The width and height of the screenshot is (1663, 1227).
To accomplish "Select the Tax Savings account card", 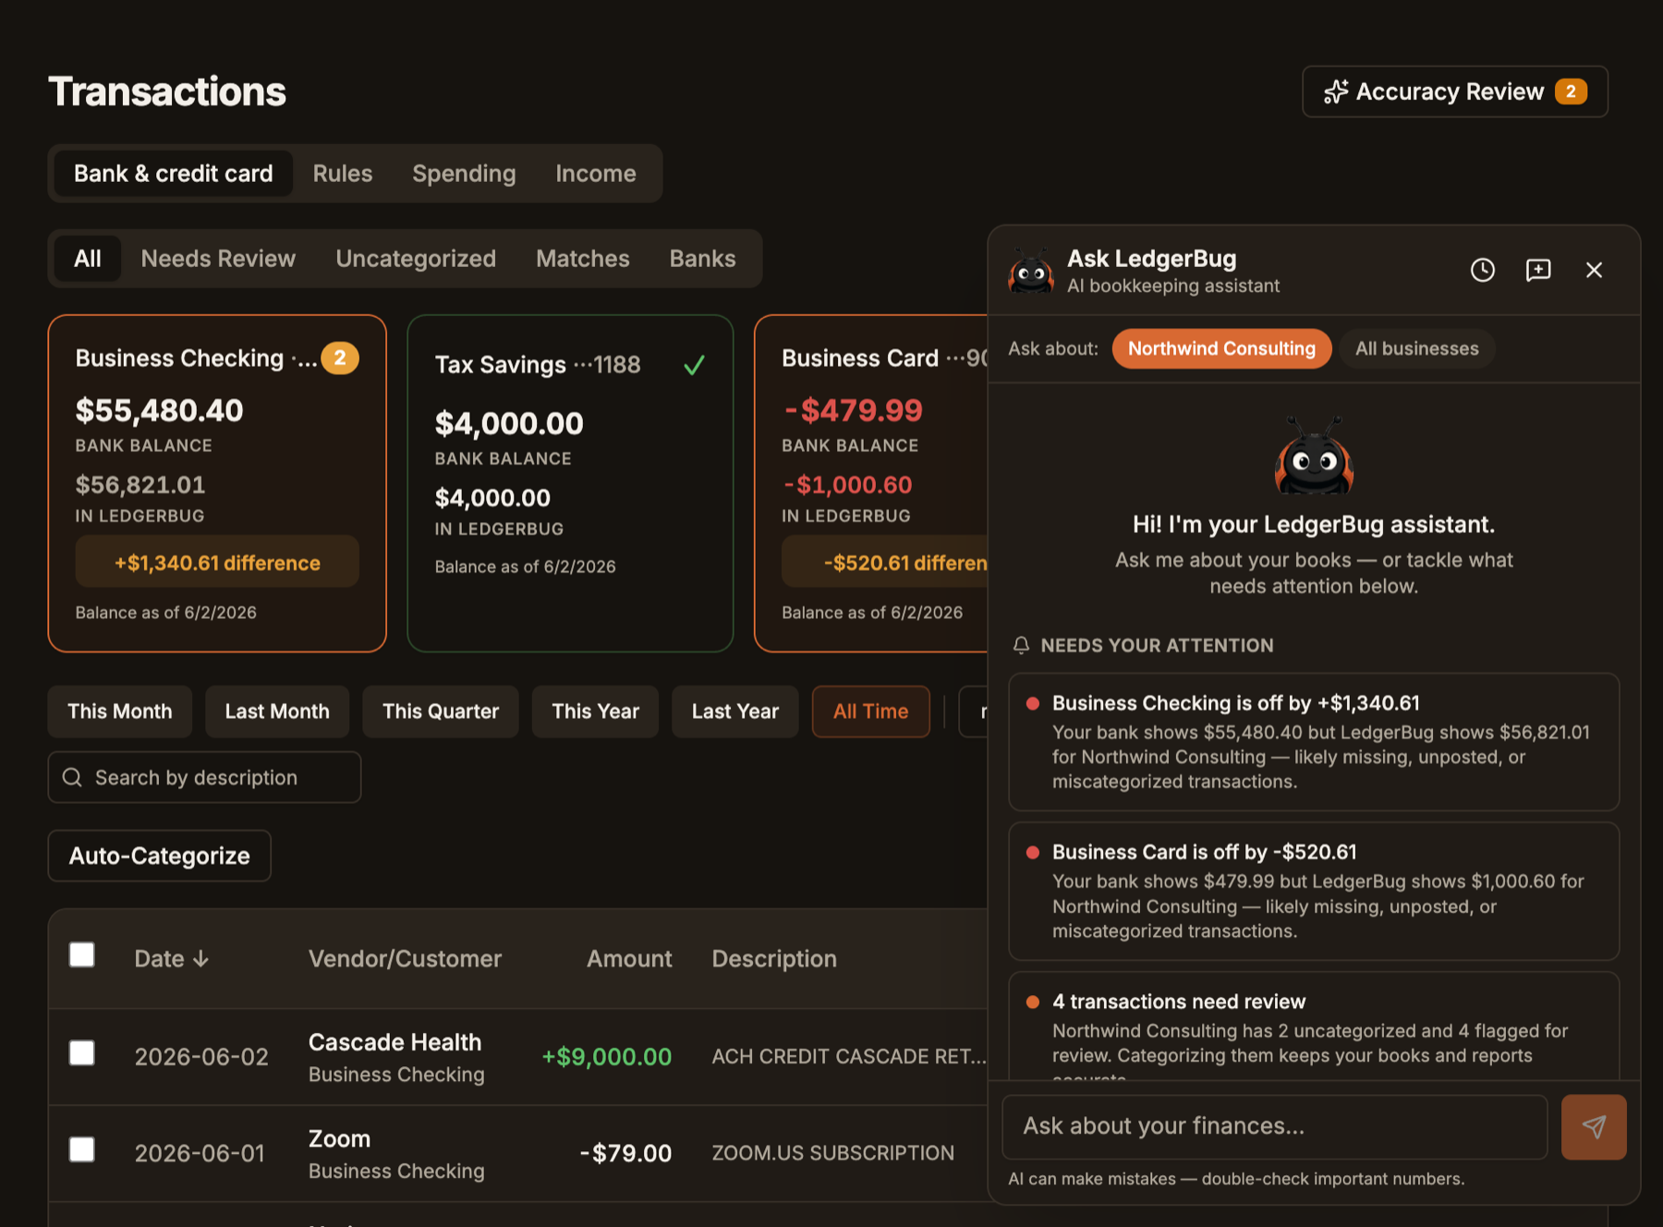I will click(570, 483).
